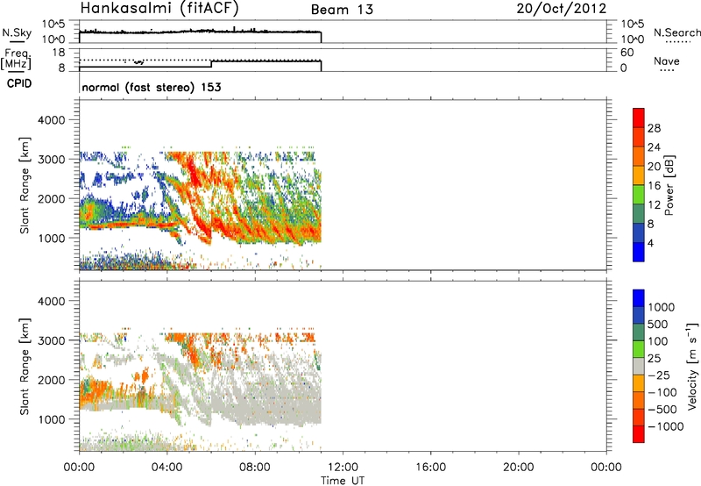
Task: Click the 'Beam 13' label
Action: 342,10
